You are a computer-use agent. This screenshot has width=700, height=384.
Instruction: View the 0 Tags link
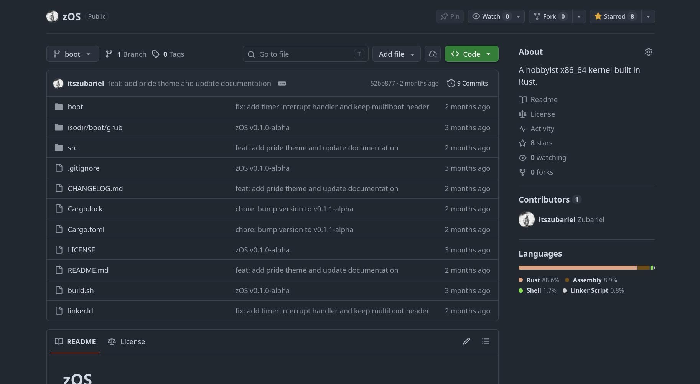(168, 54)
